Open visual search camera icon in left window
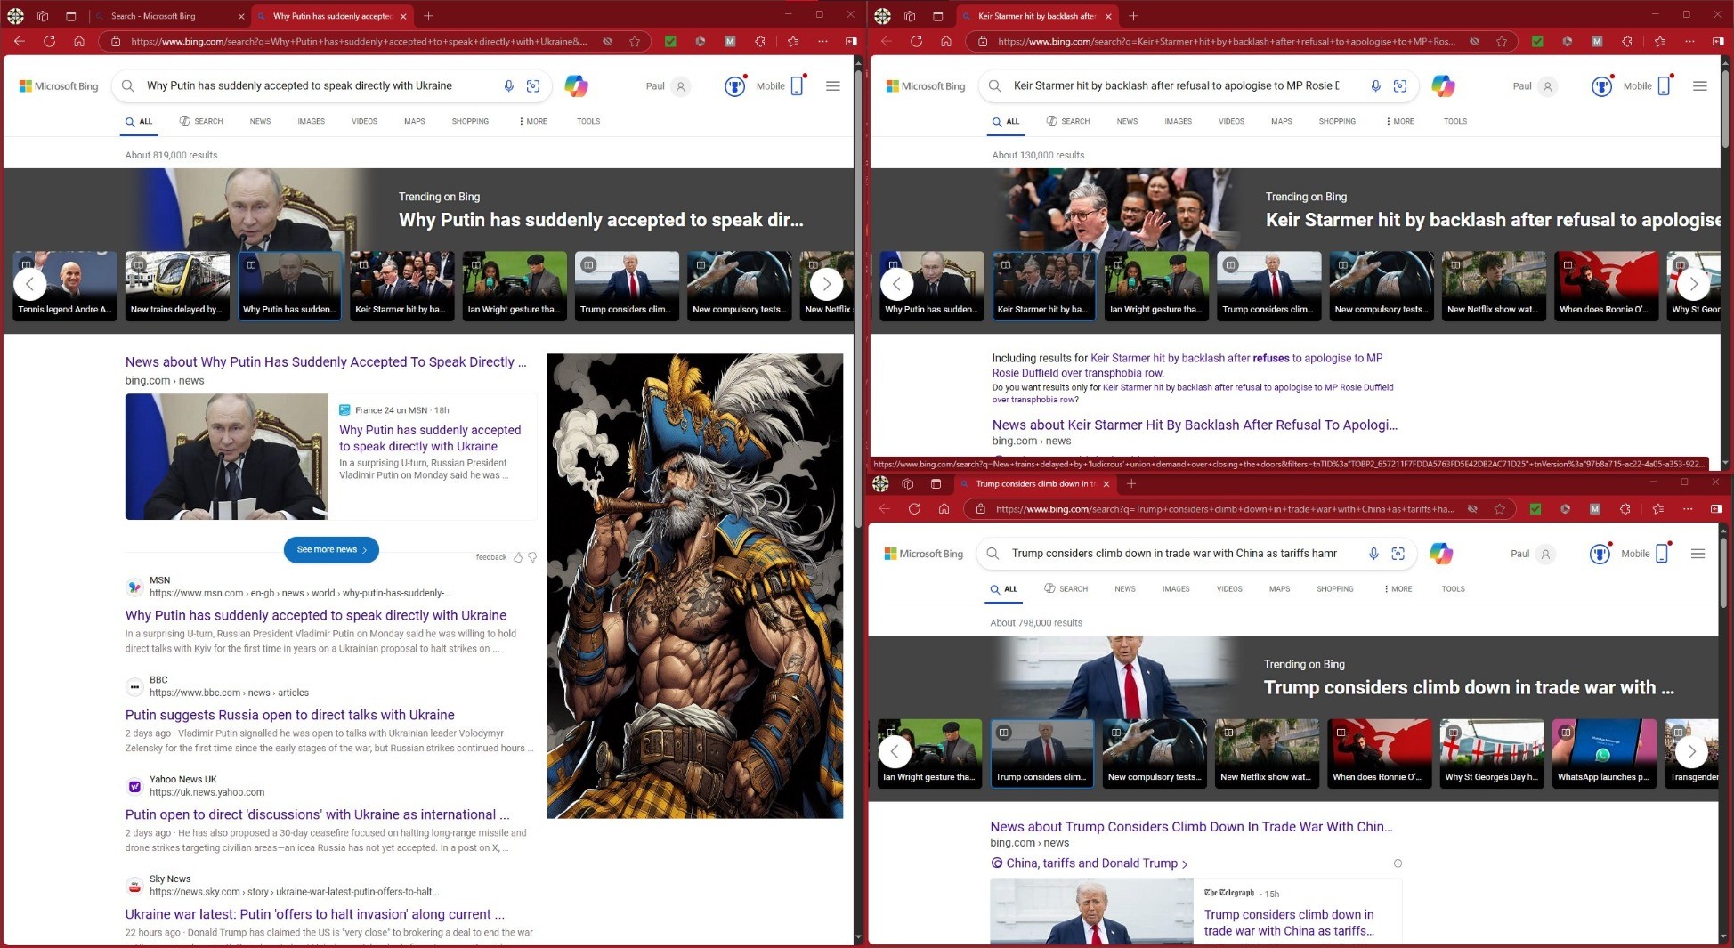Viewport: 1734px width, 948px height. [533, 86]
